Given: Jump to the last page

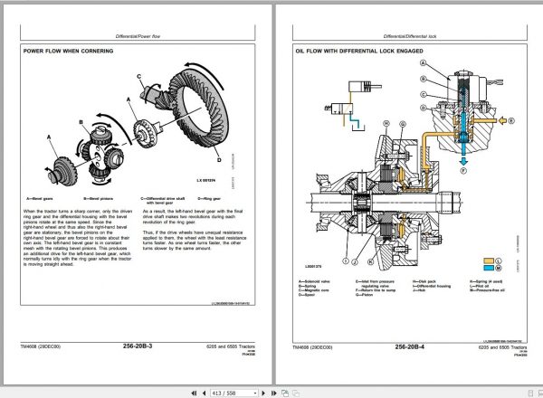Looking at the screenshot, I should (273, 393).
